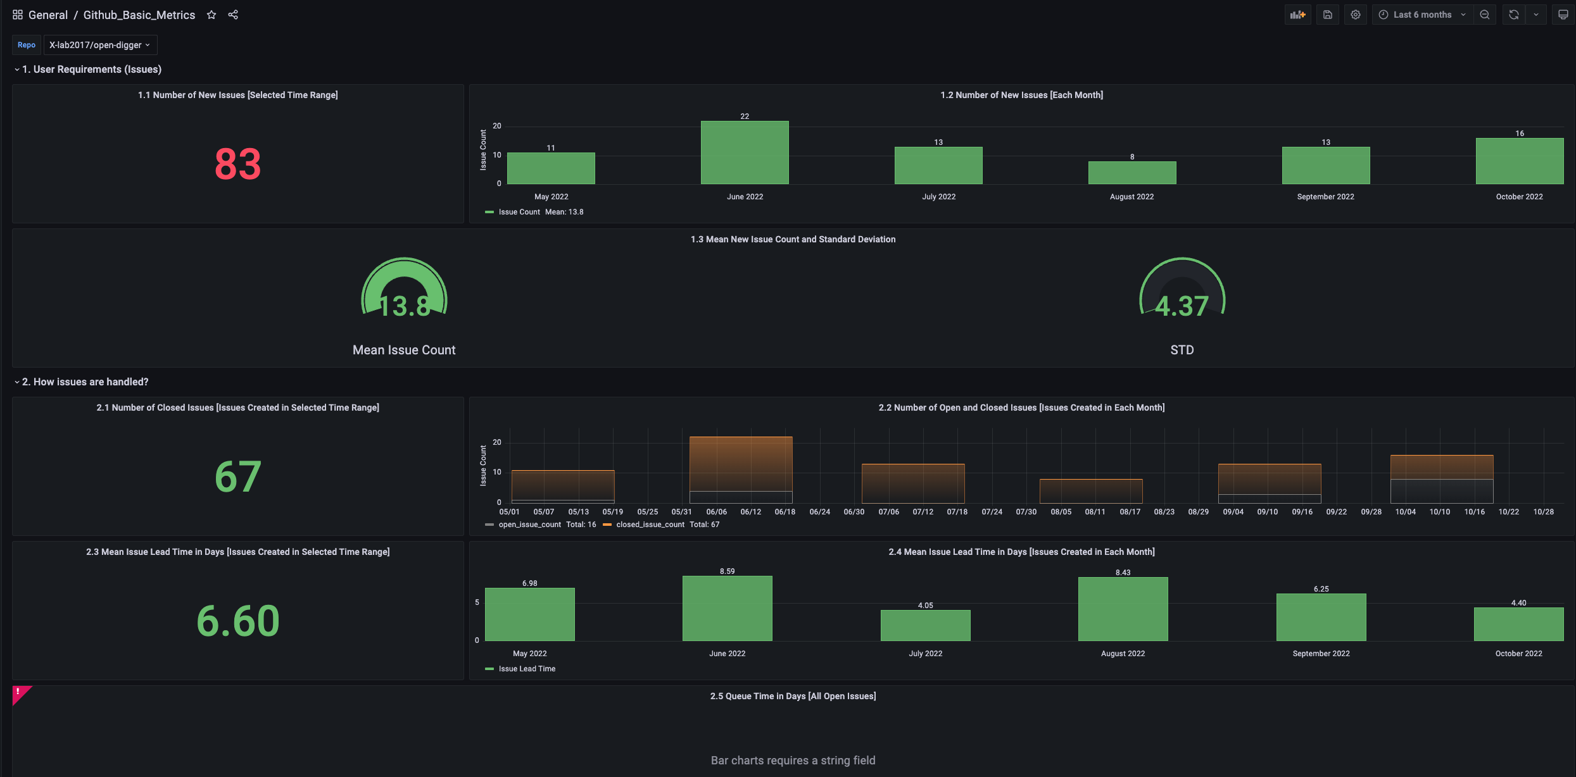Share the Github_Basic_Metrics dashboard
This screenshot has width=1576, height=777.
(233, 14)
